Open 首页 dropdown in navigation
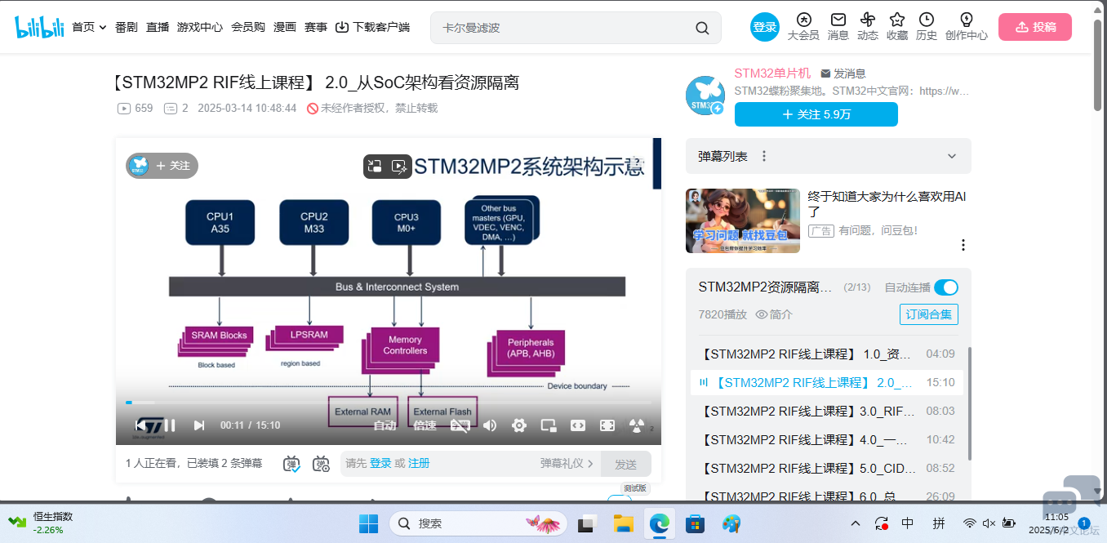This screenshot has width=1107, height=543. click(x=90, y=27)
